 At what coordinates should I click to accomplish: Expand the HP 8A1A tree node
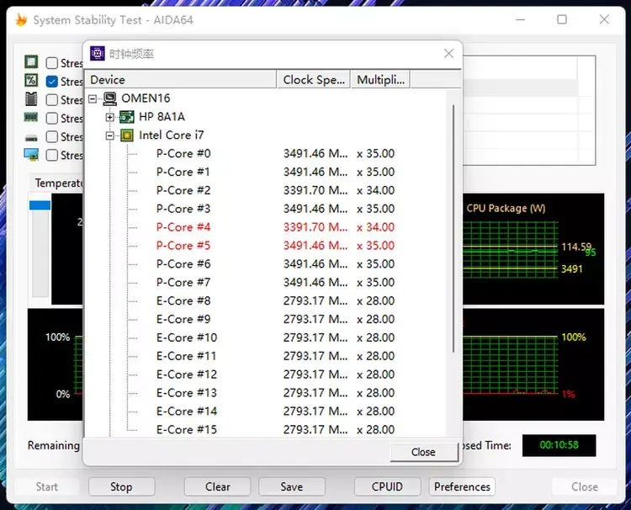click(x=109, y=117)
